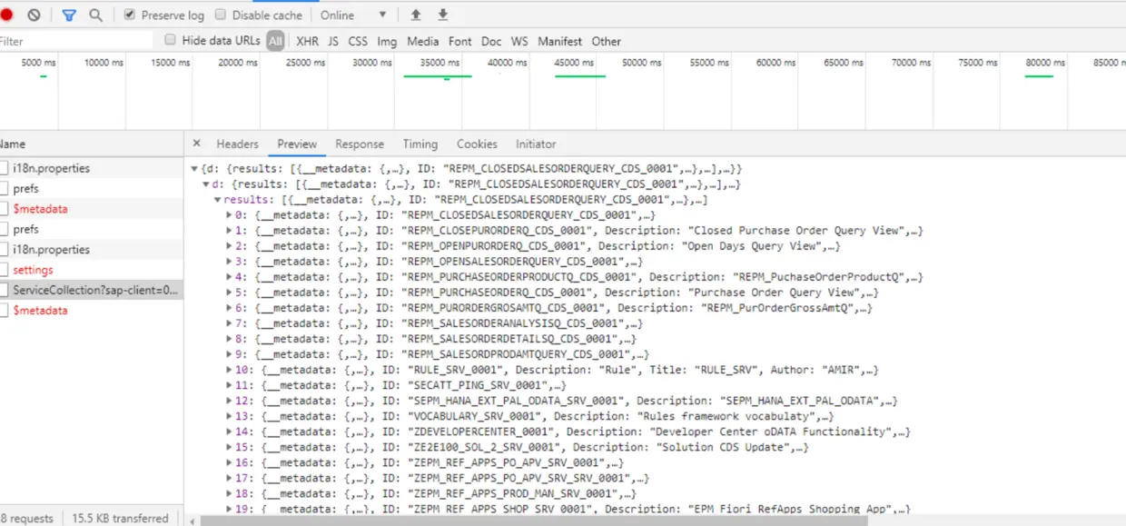
Task: Filter requests by Media
Action: (x=422, y=41)
